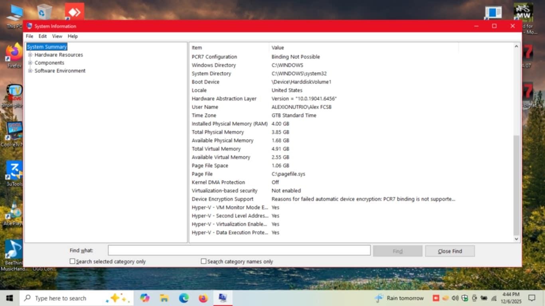Image resolution: width=545 pixels, height=306 pixels.
Task: Click the Close Find button
Action: click(x=450, y=251)
